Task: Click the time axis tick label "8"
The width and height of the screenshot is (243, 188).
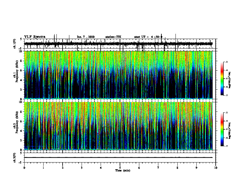Action: (x=177, y=168)
